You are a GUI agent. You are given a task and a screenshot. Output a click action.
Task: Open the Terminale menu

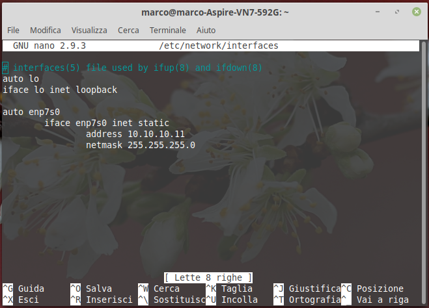click(168, 31)
